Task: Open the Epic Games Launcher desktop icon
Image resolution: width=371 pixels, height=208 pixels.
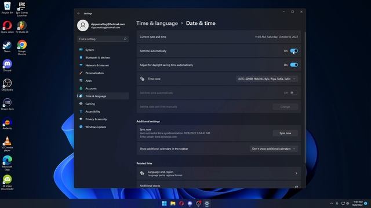Action: tap(22, 9)
